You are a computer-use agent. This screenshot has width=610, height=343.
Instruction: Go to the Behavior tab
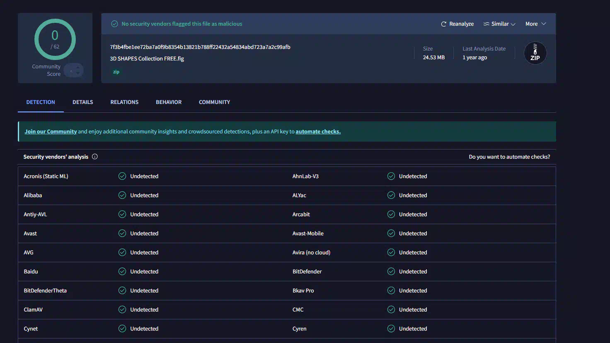[169, 102]
